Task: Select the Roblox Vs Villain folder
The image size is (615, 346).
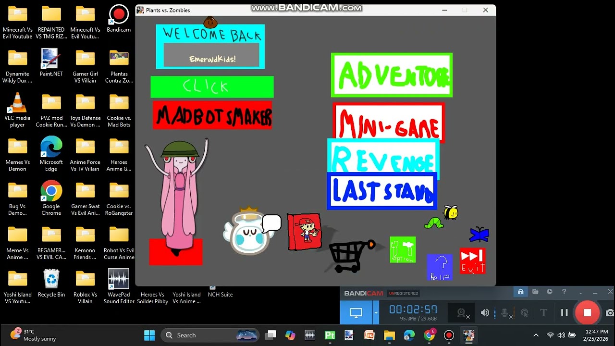Action: [85, 287]
